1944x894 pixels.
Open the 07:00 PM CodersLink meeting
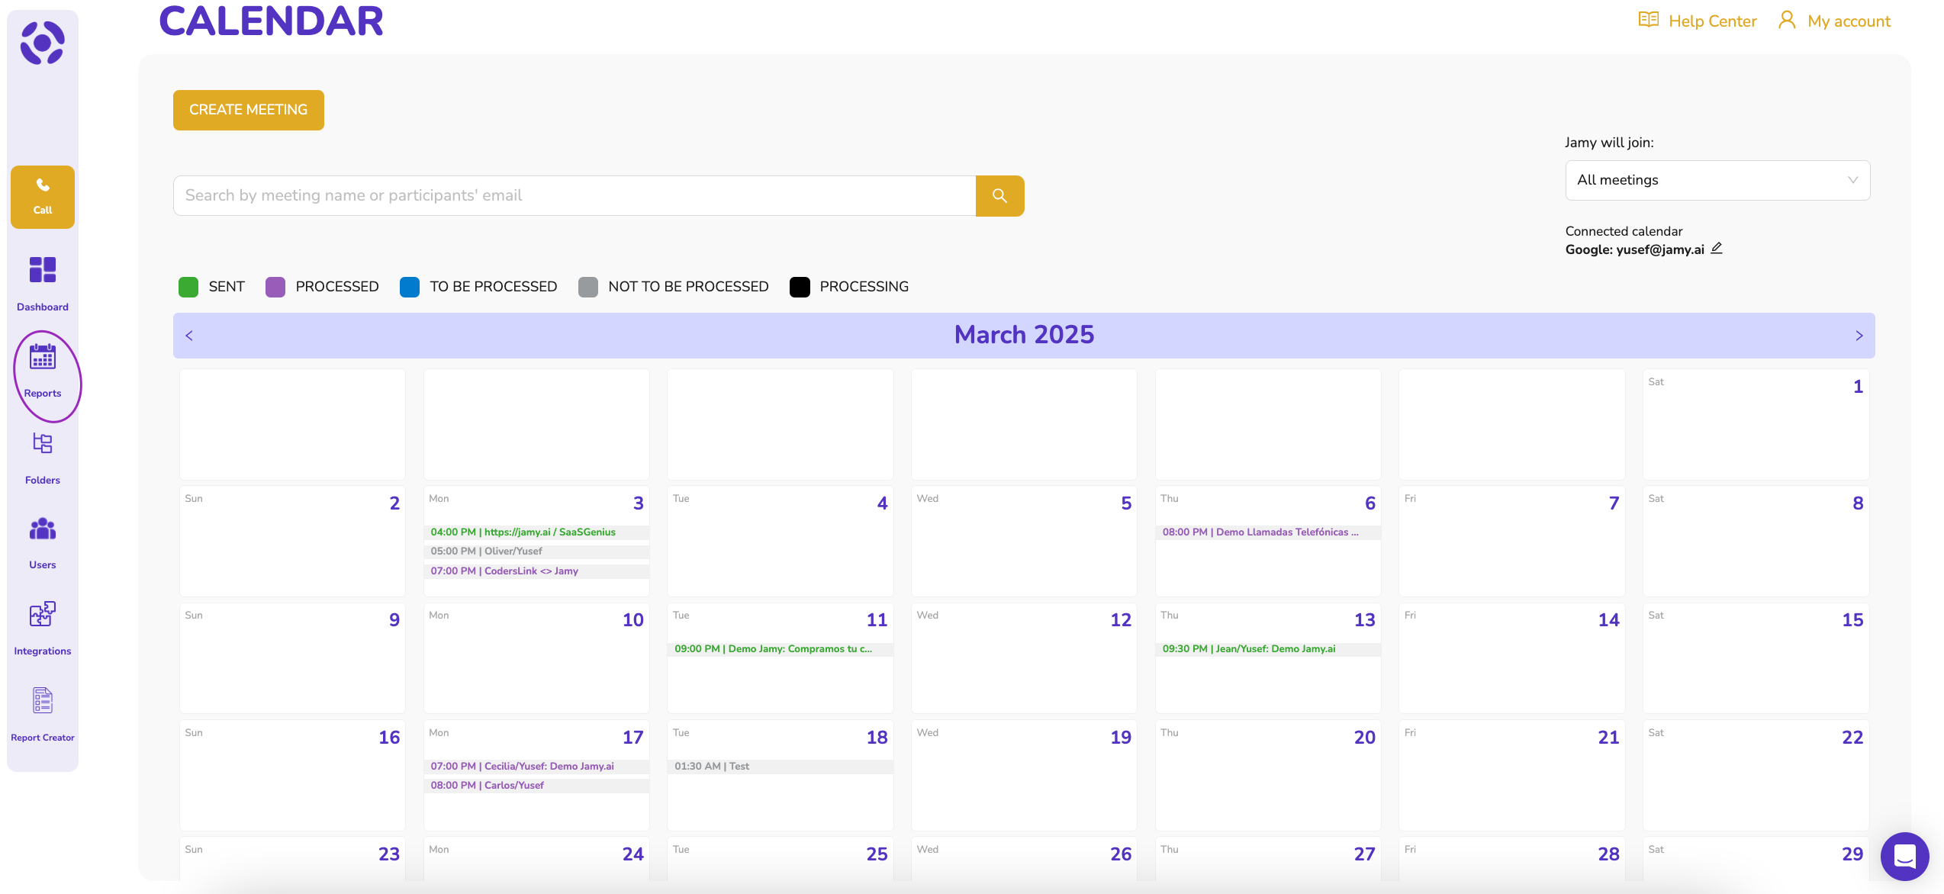point(504,571)
